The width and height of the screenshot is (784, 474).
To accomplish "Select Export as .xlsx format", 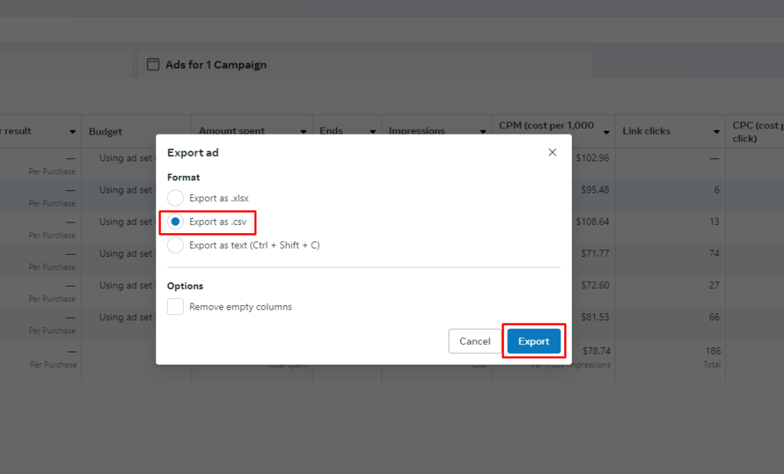I will 175,197.
